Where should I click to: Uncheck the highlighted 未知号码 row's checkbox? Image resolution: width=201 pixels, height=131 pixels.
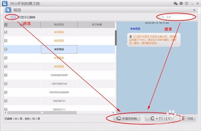click(6, 49)
